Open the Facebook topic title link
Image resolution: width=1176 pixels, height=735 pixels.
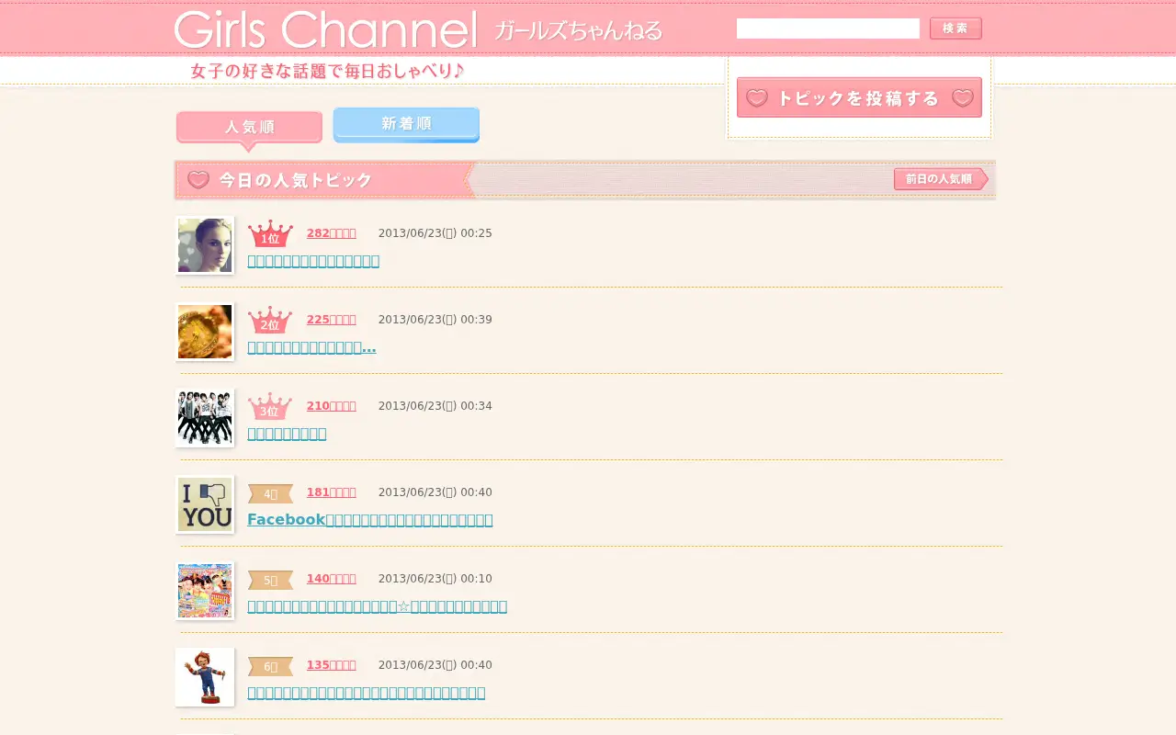(370, 520)
